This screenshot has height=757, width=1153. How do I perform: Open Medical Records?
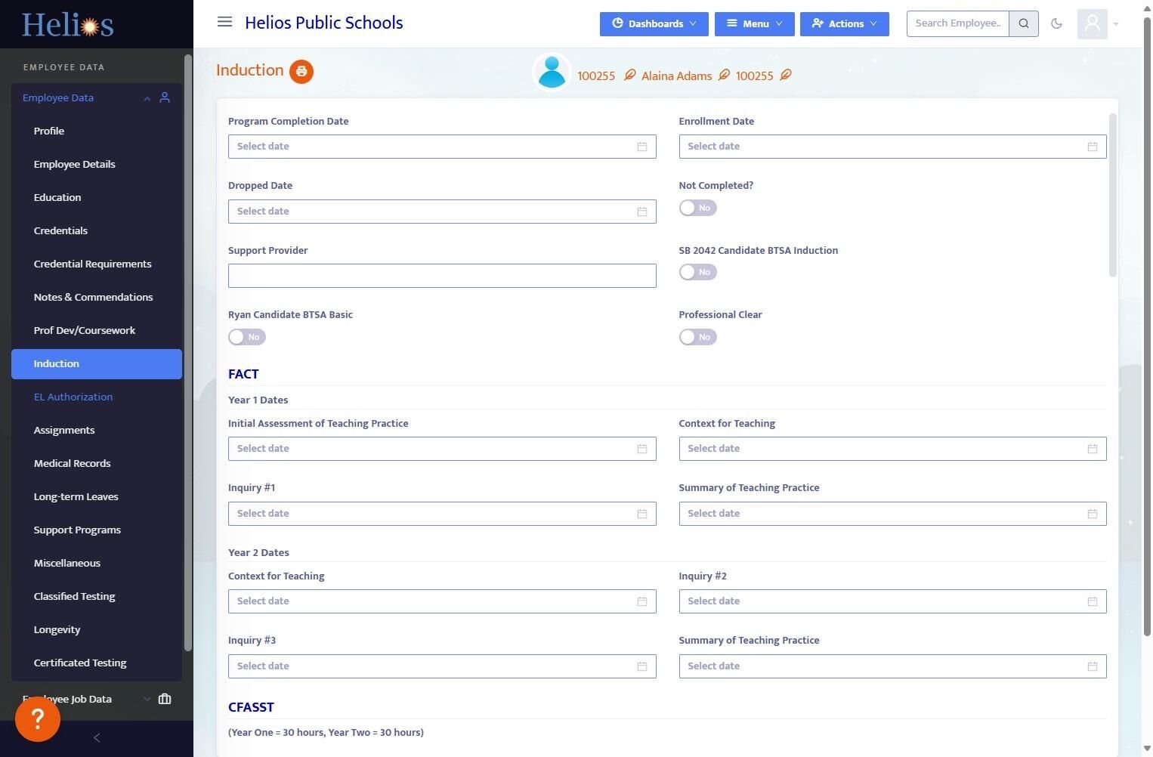tap(97, 463)
